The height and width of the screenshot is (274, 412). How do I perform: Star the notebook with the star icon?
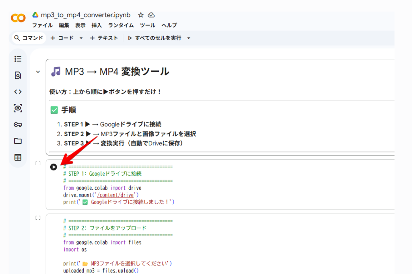click(141, 15)
